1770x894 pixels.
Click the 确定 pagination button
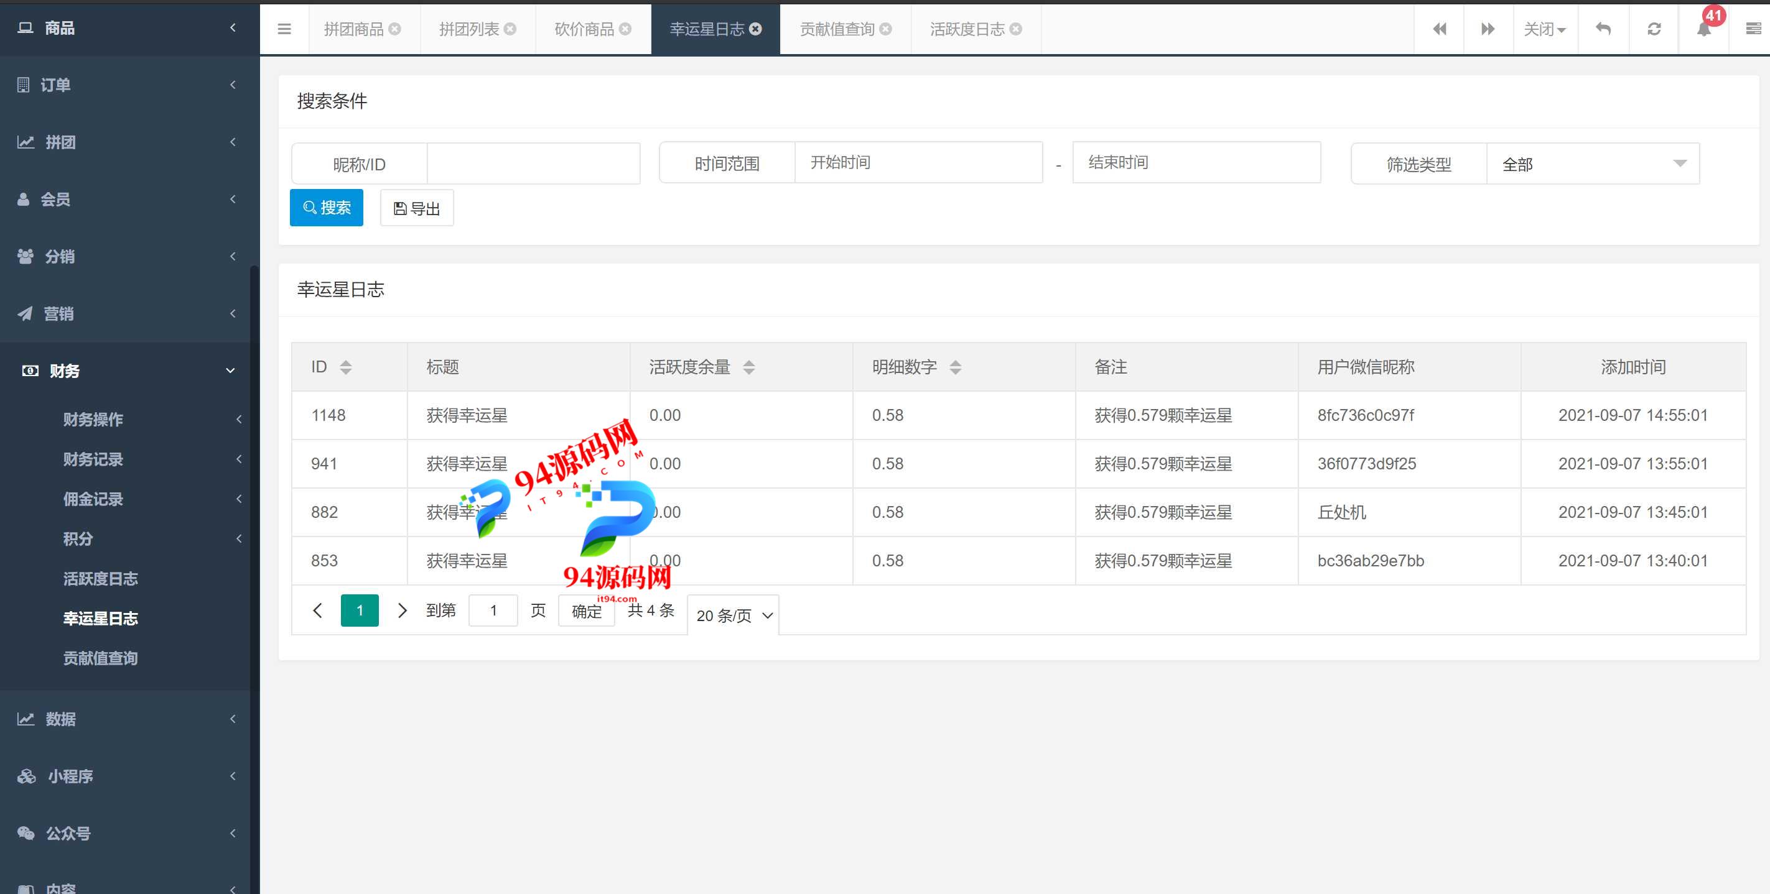[x=586, y=611]
